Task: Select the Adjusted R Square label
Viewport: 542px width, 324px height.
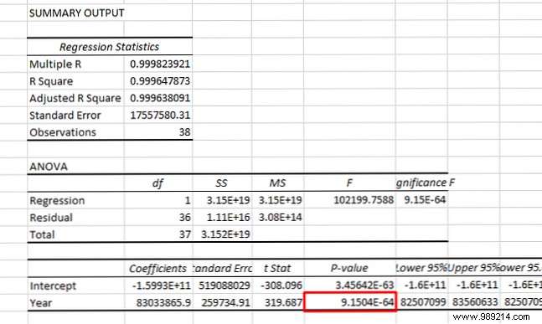Action: [75, 98]
